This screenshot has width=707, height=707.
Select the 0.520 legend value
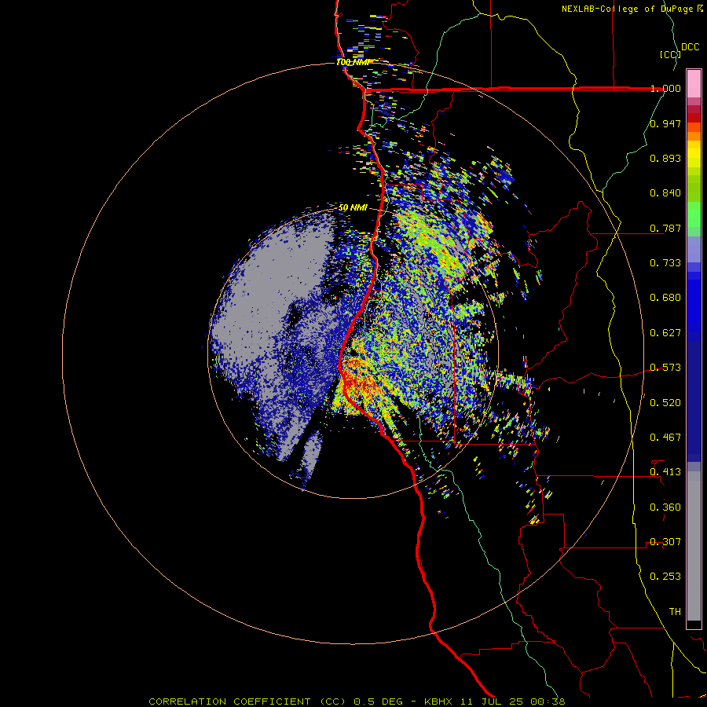click(665, 403)
